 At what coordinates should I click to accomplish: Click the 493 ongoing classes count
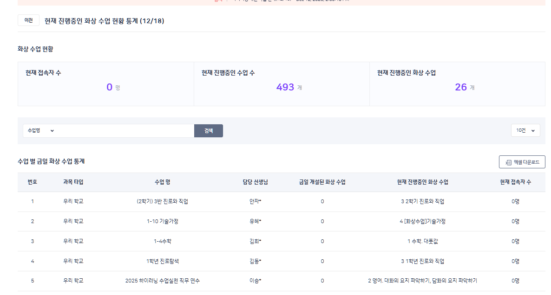click(x=285, y=87)
